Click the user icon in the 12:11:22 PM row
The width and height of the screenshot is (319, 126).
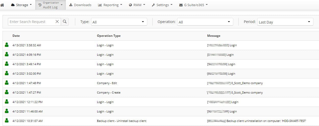coord(7,102)
